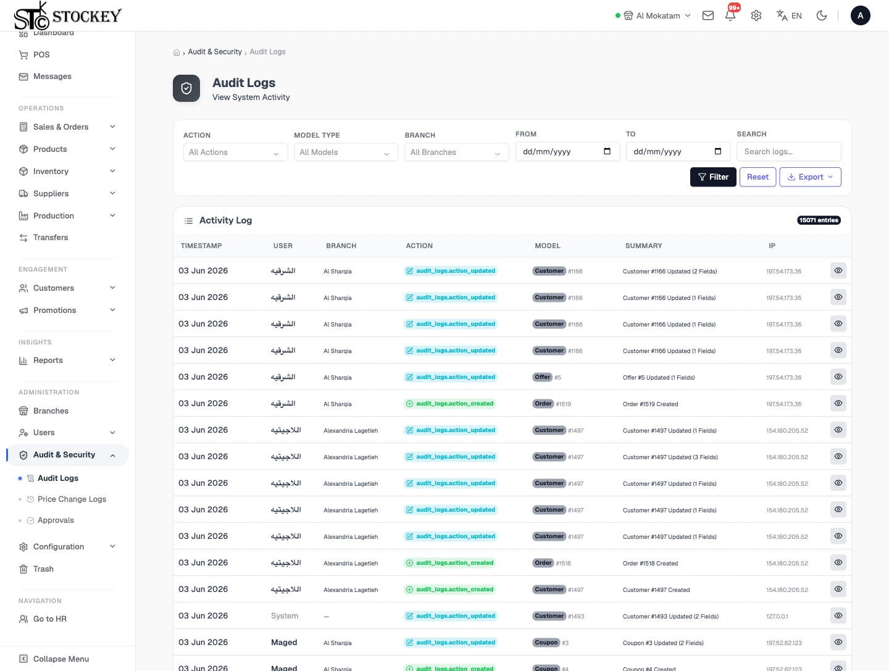
Task: Click the Audit Logs shield icon
Action: [186, 88]
